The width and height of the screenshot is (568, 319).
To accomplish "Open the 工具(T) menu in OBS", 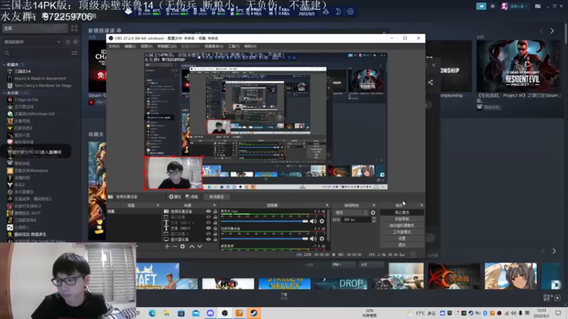I will tap(234, 46).
